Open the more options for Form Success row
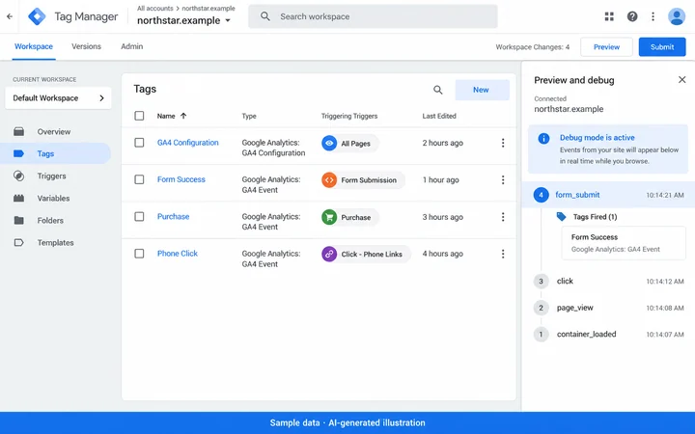 pos(503,179)
